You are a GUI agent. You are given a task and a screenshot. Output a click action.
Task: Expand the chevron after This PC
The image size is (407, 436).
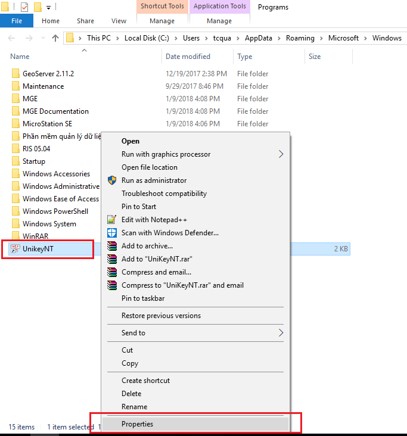[117, 38]
